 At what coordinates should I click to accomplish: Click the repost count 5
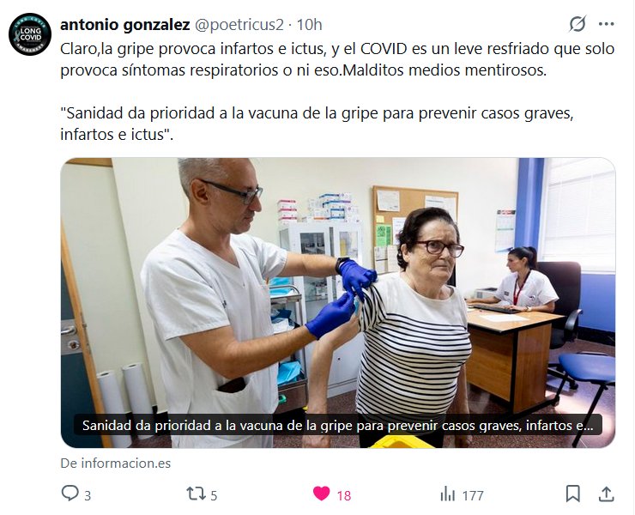pyautogui.click(x=214, y=495)
